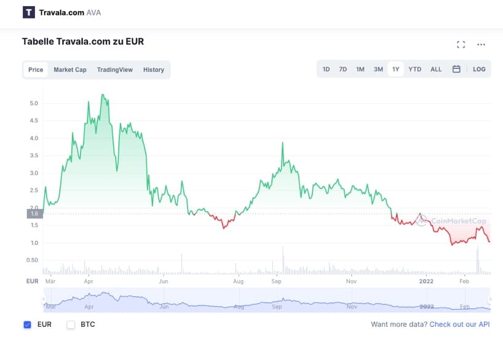Toggle LOG scale on chart

click(x=479, y=69)
